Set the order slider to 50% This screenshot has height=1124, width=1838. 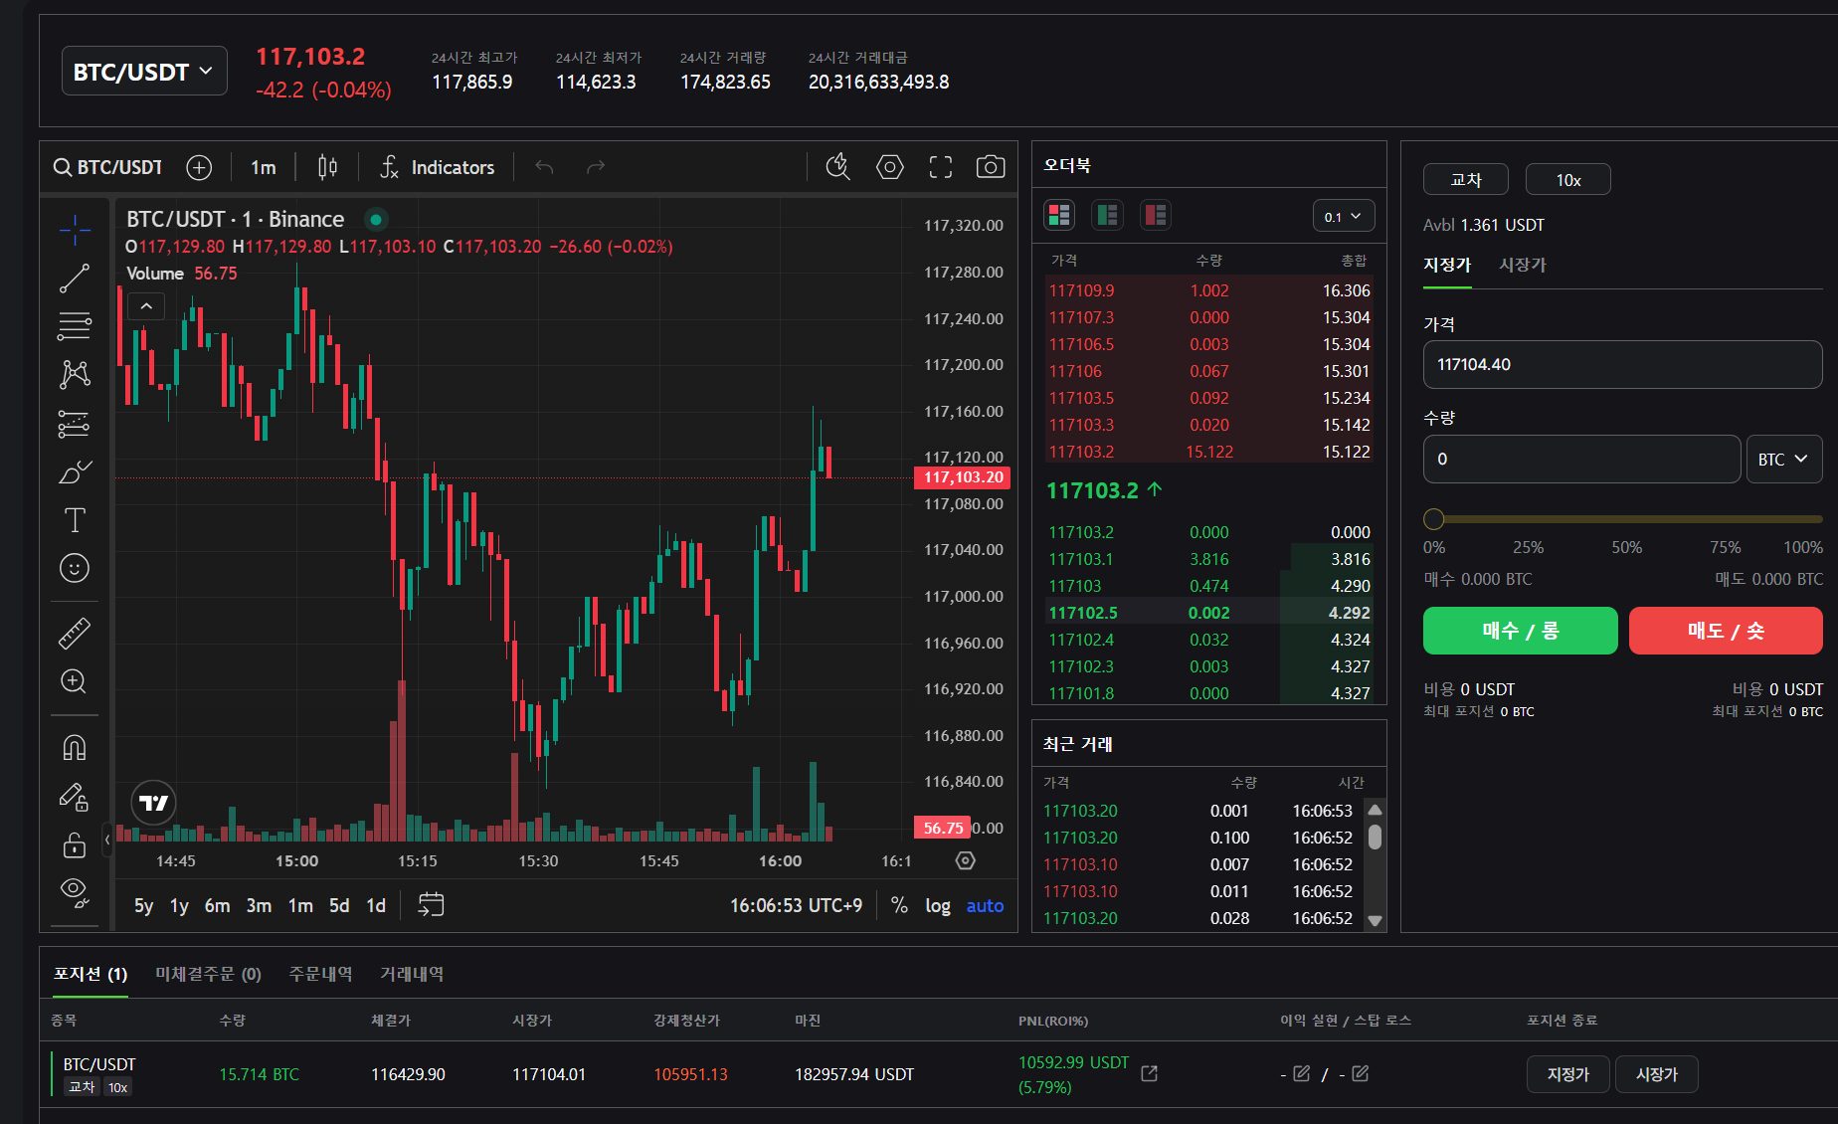(1627, 547)
